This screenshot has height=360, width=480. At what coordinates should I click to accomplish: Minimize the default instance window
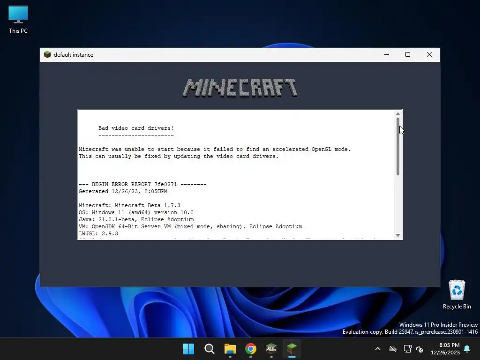click(387, 54)
